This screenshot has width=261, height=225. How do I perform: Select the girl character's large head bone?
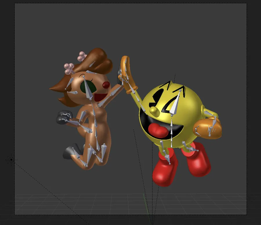click(87, 88)
